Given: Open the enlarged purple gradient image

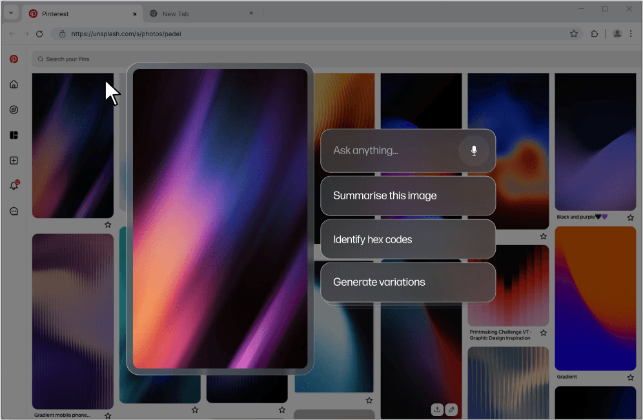Looking at the screenshot, I should [x=220, y=219].
